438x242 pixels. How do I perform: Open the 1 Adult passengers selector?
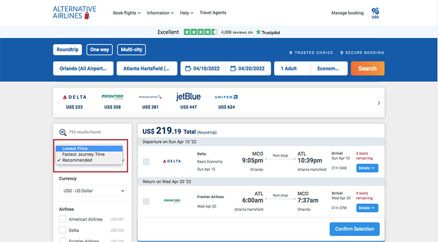292,68
